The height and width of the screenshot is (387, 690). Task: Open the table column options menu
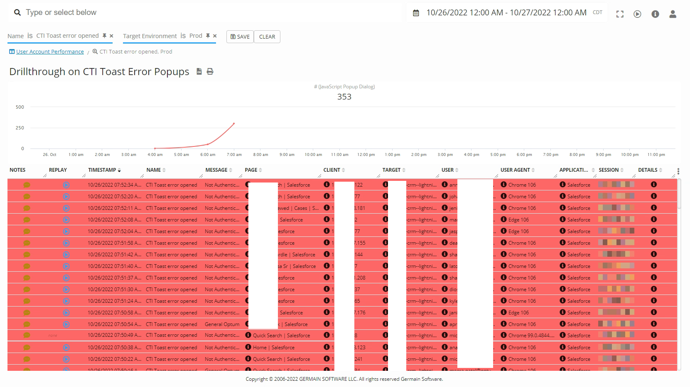[678, 171]
